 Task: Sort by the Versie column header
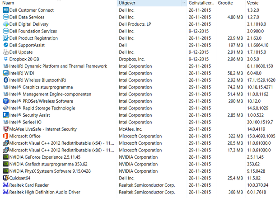tap(253, 3)
